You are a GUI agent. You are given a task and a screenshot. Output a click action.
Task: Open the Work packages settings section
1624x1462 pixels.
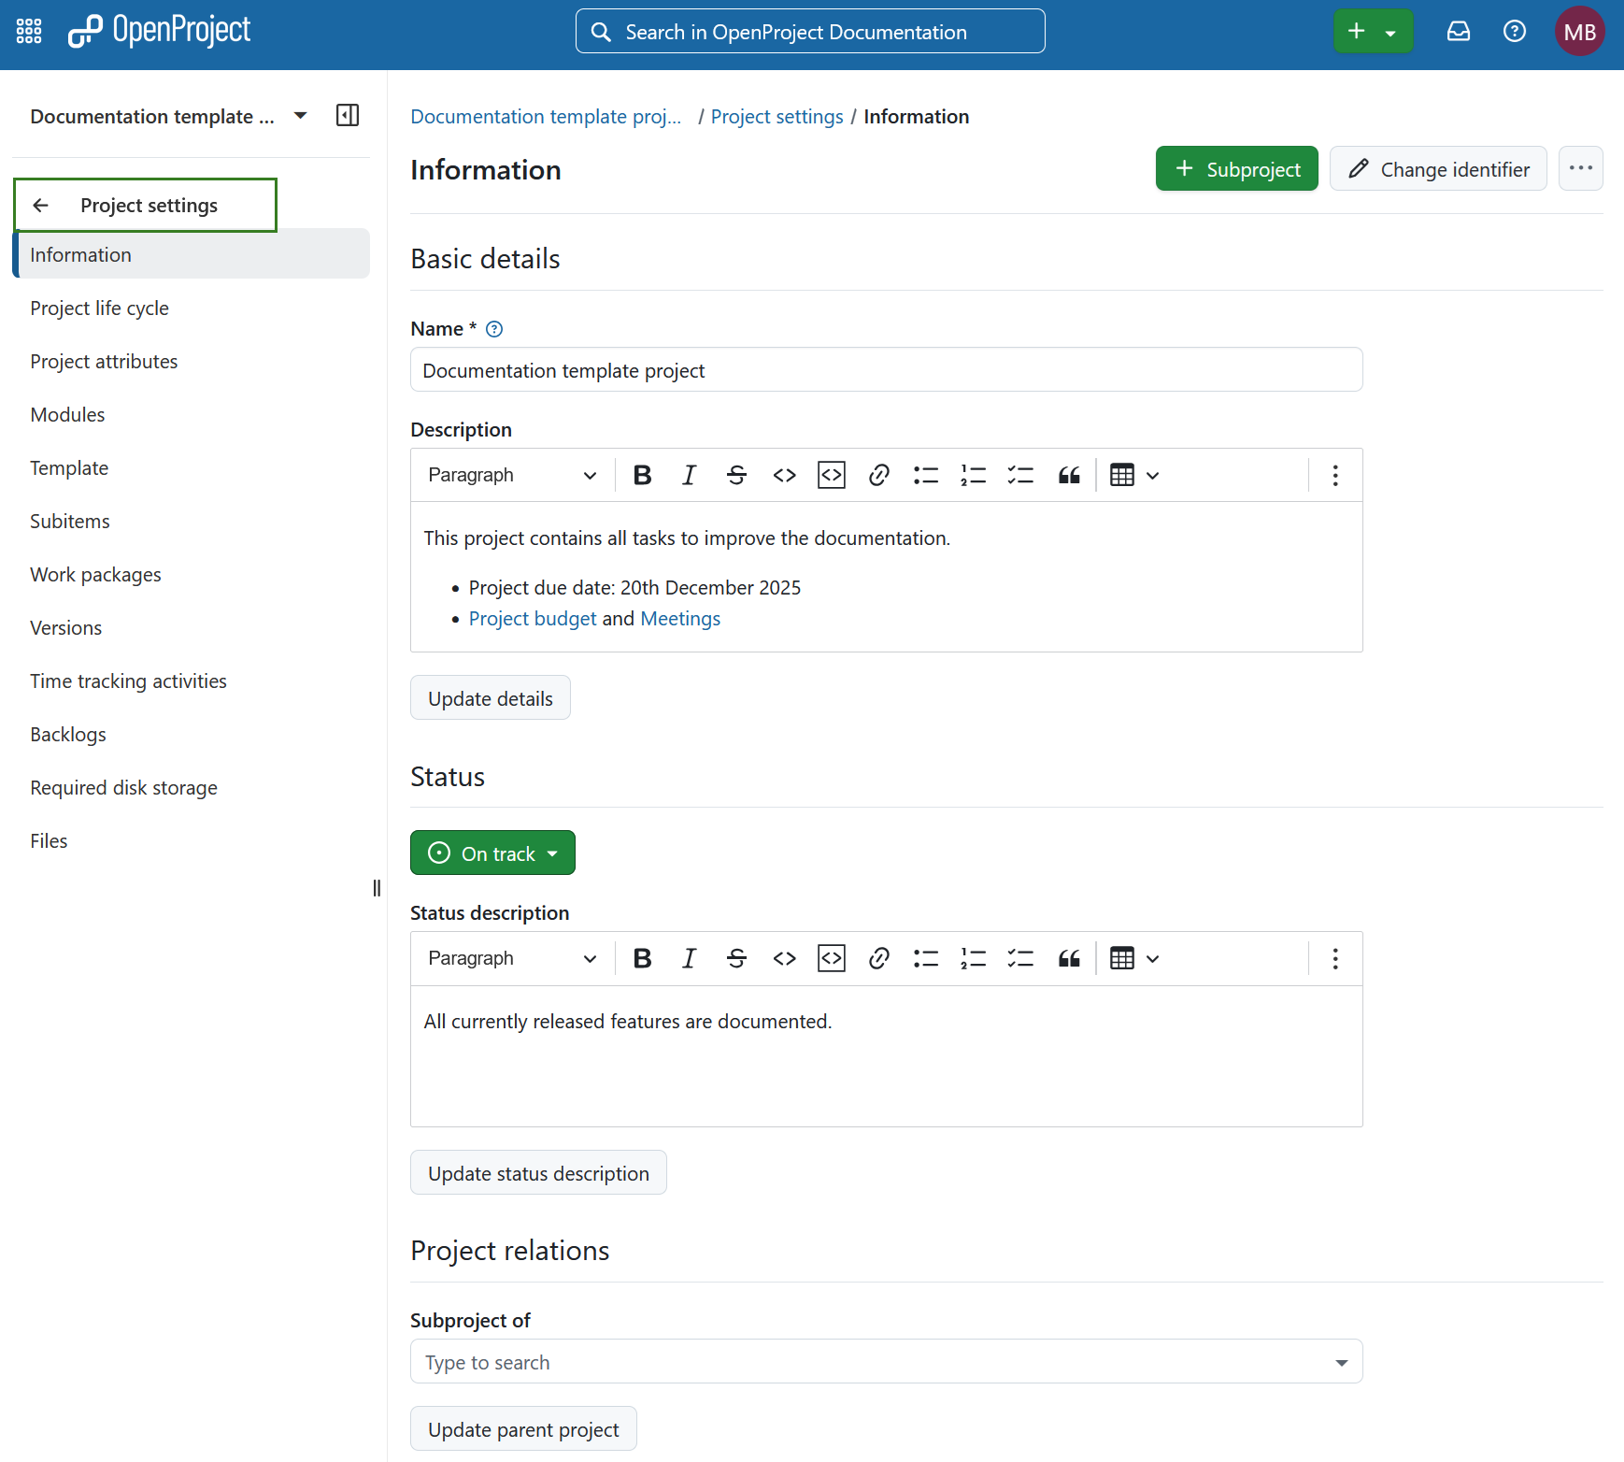[95, 574]
